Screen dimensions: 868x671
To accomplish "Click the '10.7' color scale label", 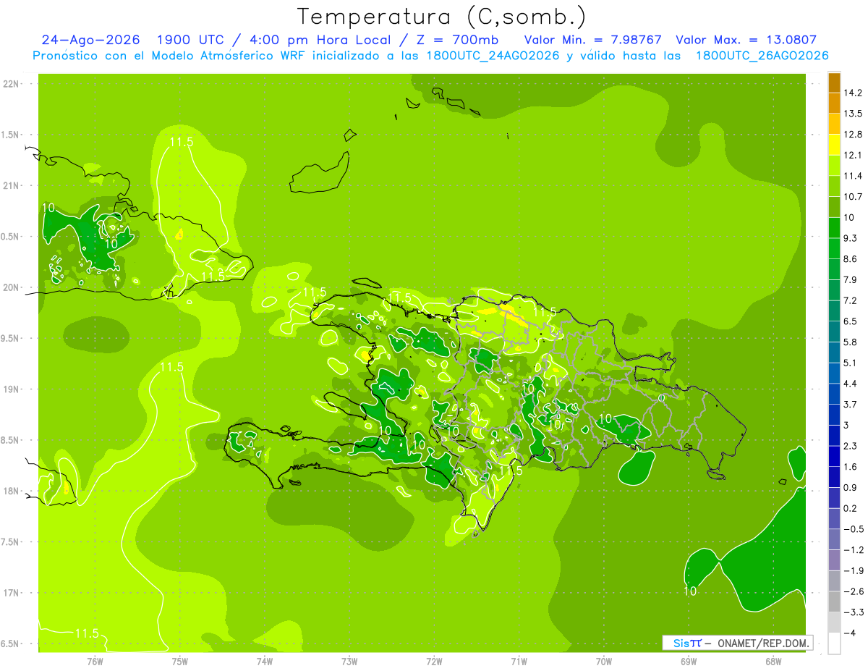I will [x=853, y=197].
